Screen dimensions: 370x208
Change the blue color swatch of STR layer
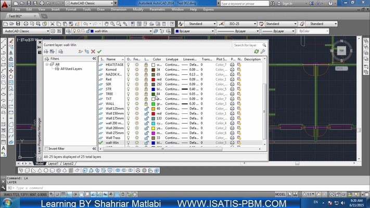point(153,89)
